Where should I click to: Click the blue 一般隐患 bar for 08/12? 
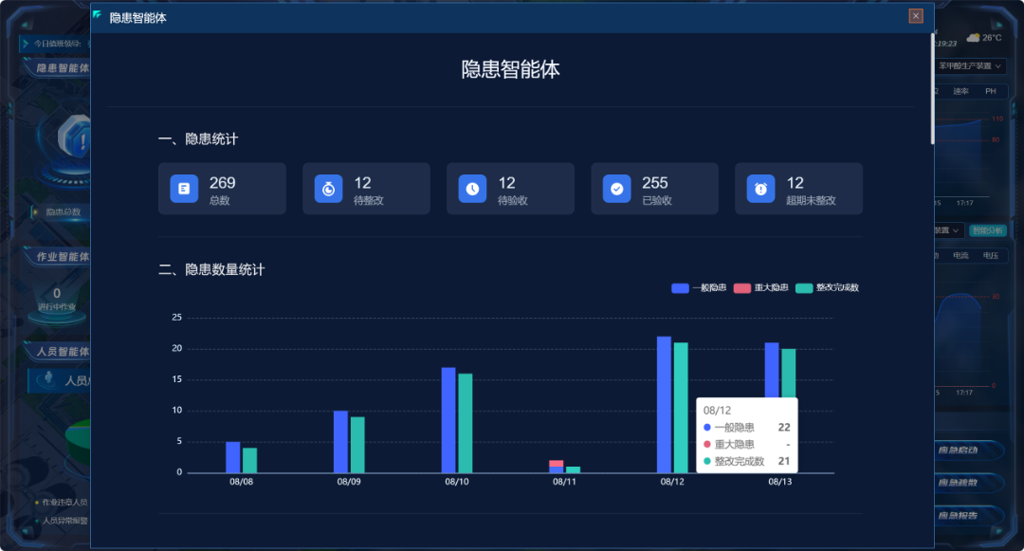coord(664,405)
